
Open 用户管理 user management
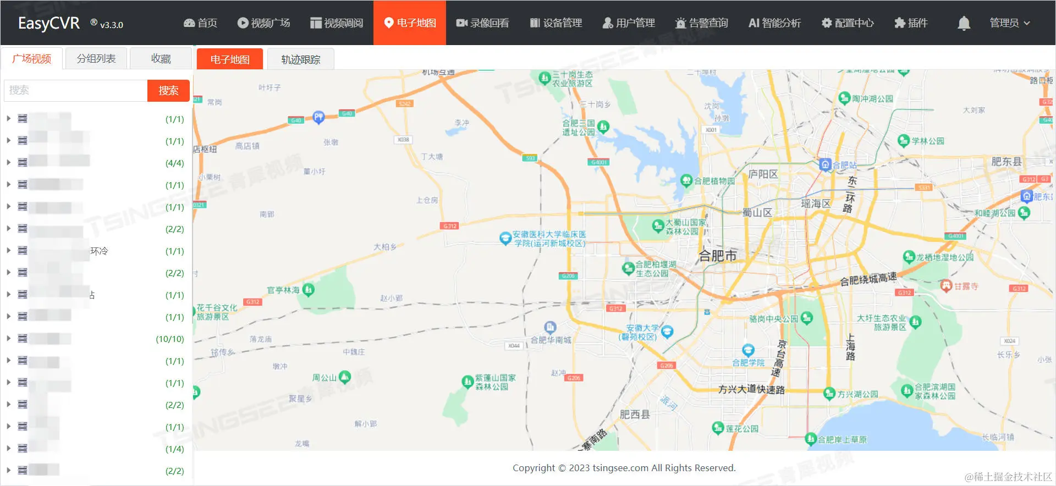click(629, 23)
